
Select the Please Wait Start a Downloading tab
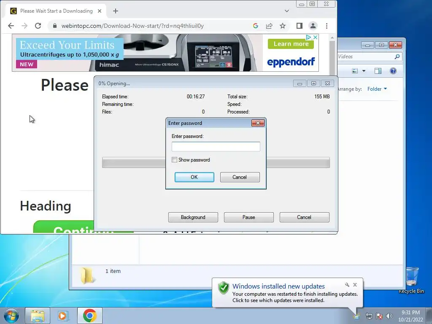click(x=56, y=11)
